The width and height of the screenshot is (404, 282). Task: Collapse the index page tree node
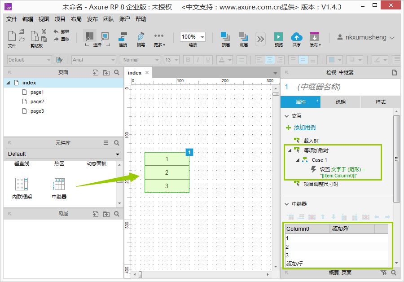pyautogui.click(x=8, y=83)
